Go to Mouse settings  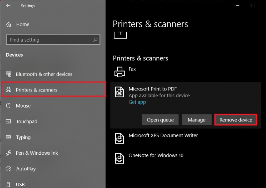tap(23, 105)
